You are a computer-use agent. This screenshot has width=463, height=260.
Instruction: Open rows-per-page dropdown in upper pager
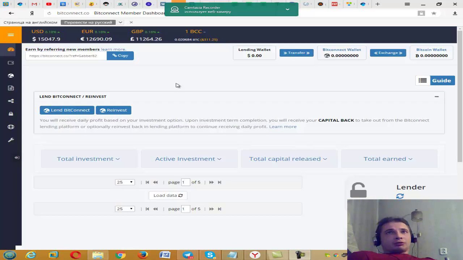coord(125,182)
